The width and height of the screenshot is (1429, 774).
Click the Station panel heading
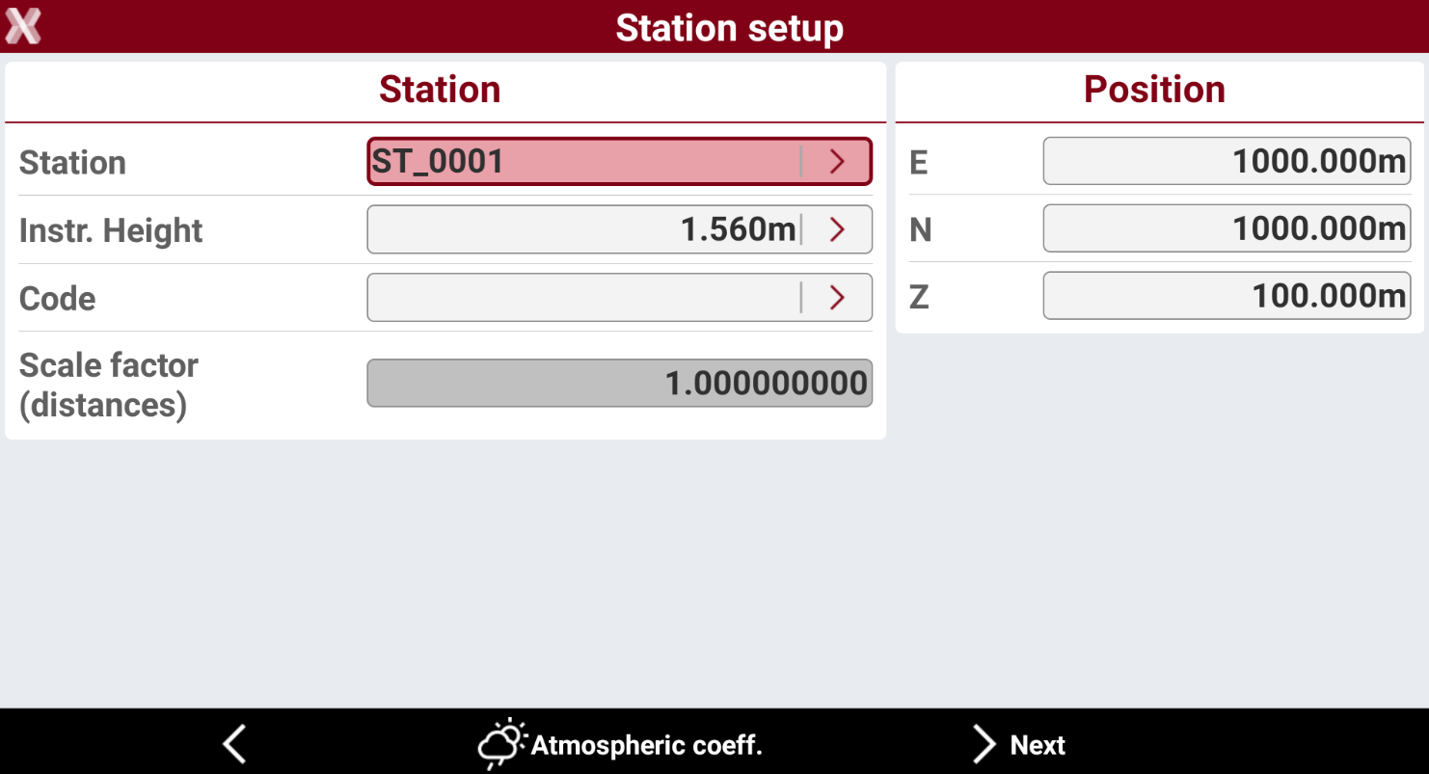[x=440, y=90]
